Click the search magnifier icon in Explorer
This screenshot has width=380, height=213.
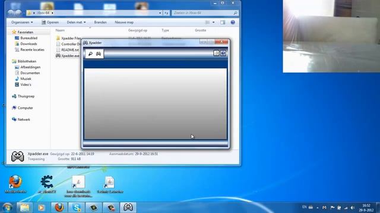pos(235,13)
